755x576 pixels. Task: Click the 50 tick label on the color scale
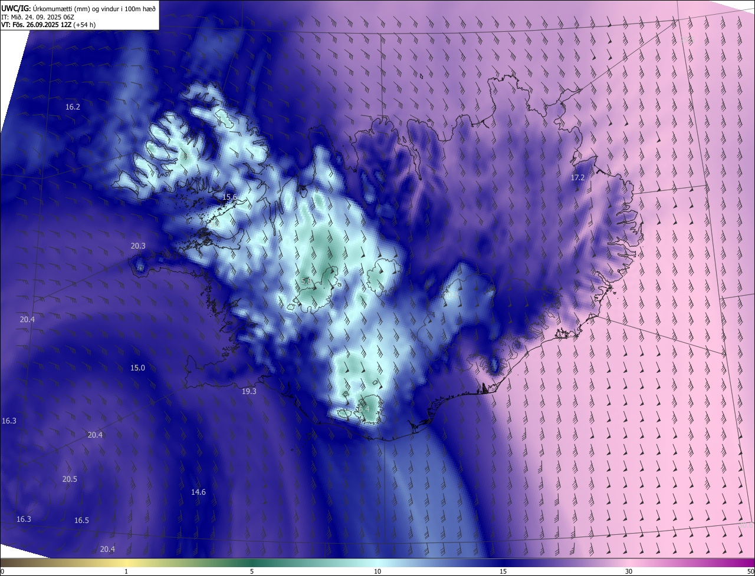click(x=750, y=571)
